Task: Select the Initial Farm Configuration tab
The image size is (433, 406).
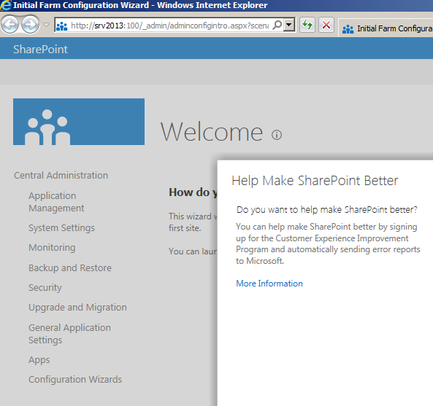Action: tap(386, 28)
